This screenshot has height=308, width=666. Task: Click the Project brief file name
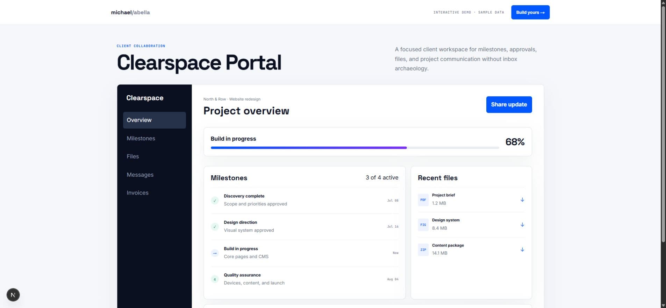coord(443,195)
